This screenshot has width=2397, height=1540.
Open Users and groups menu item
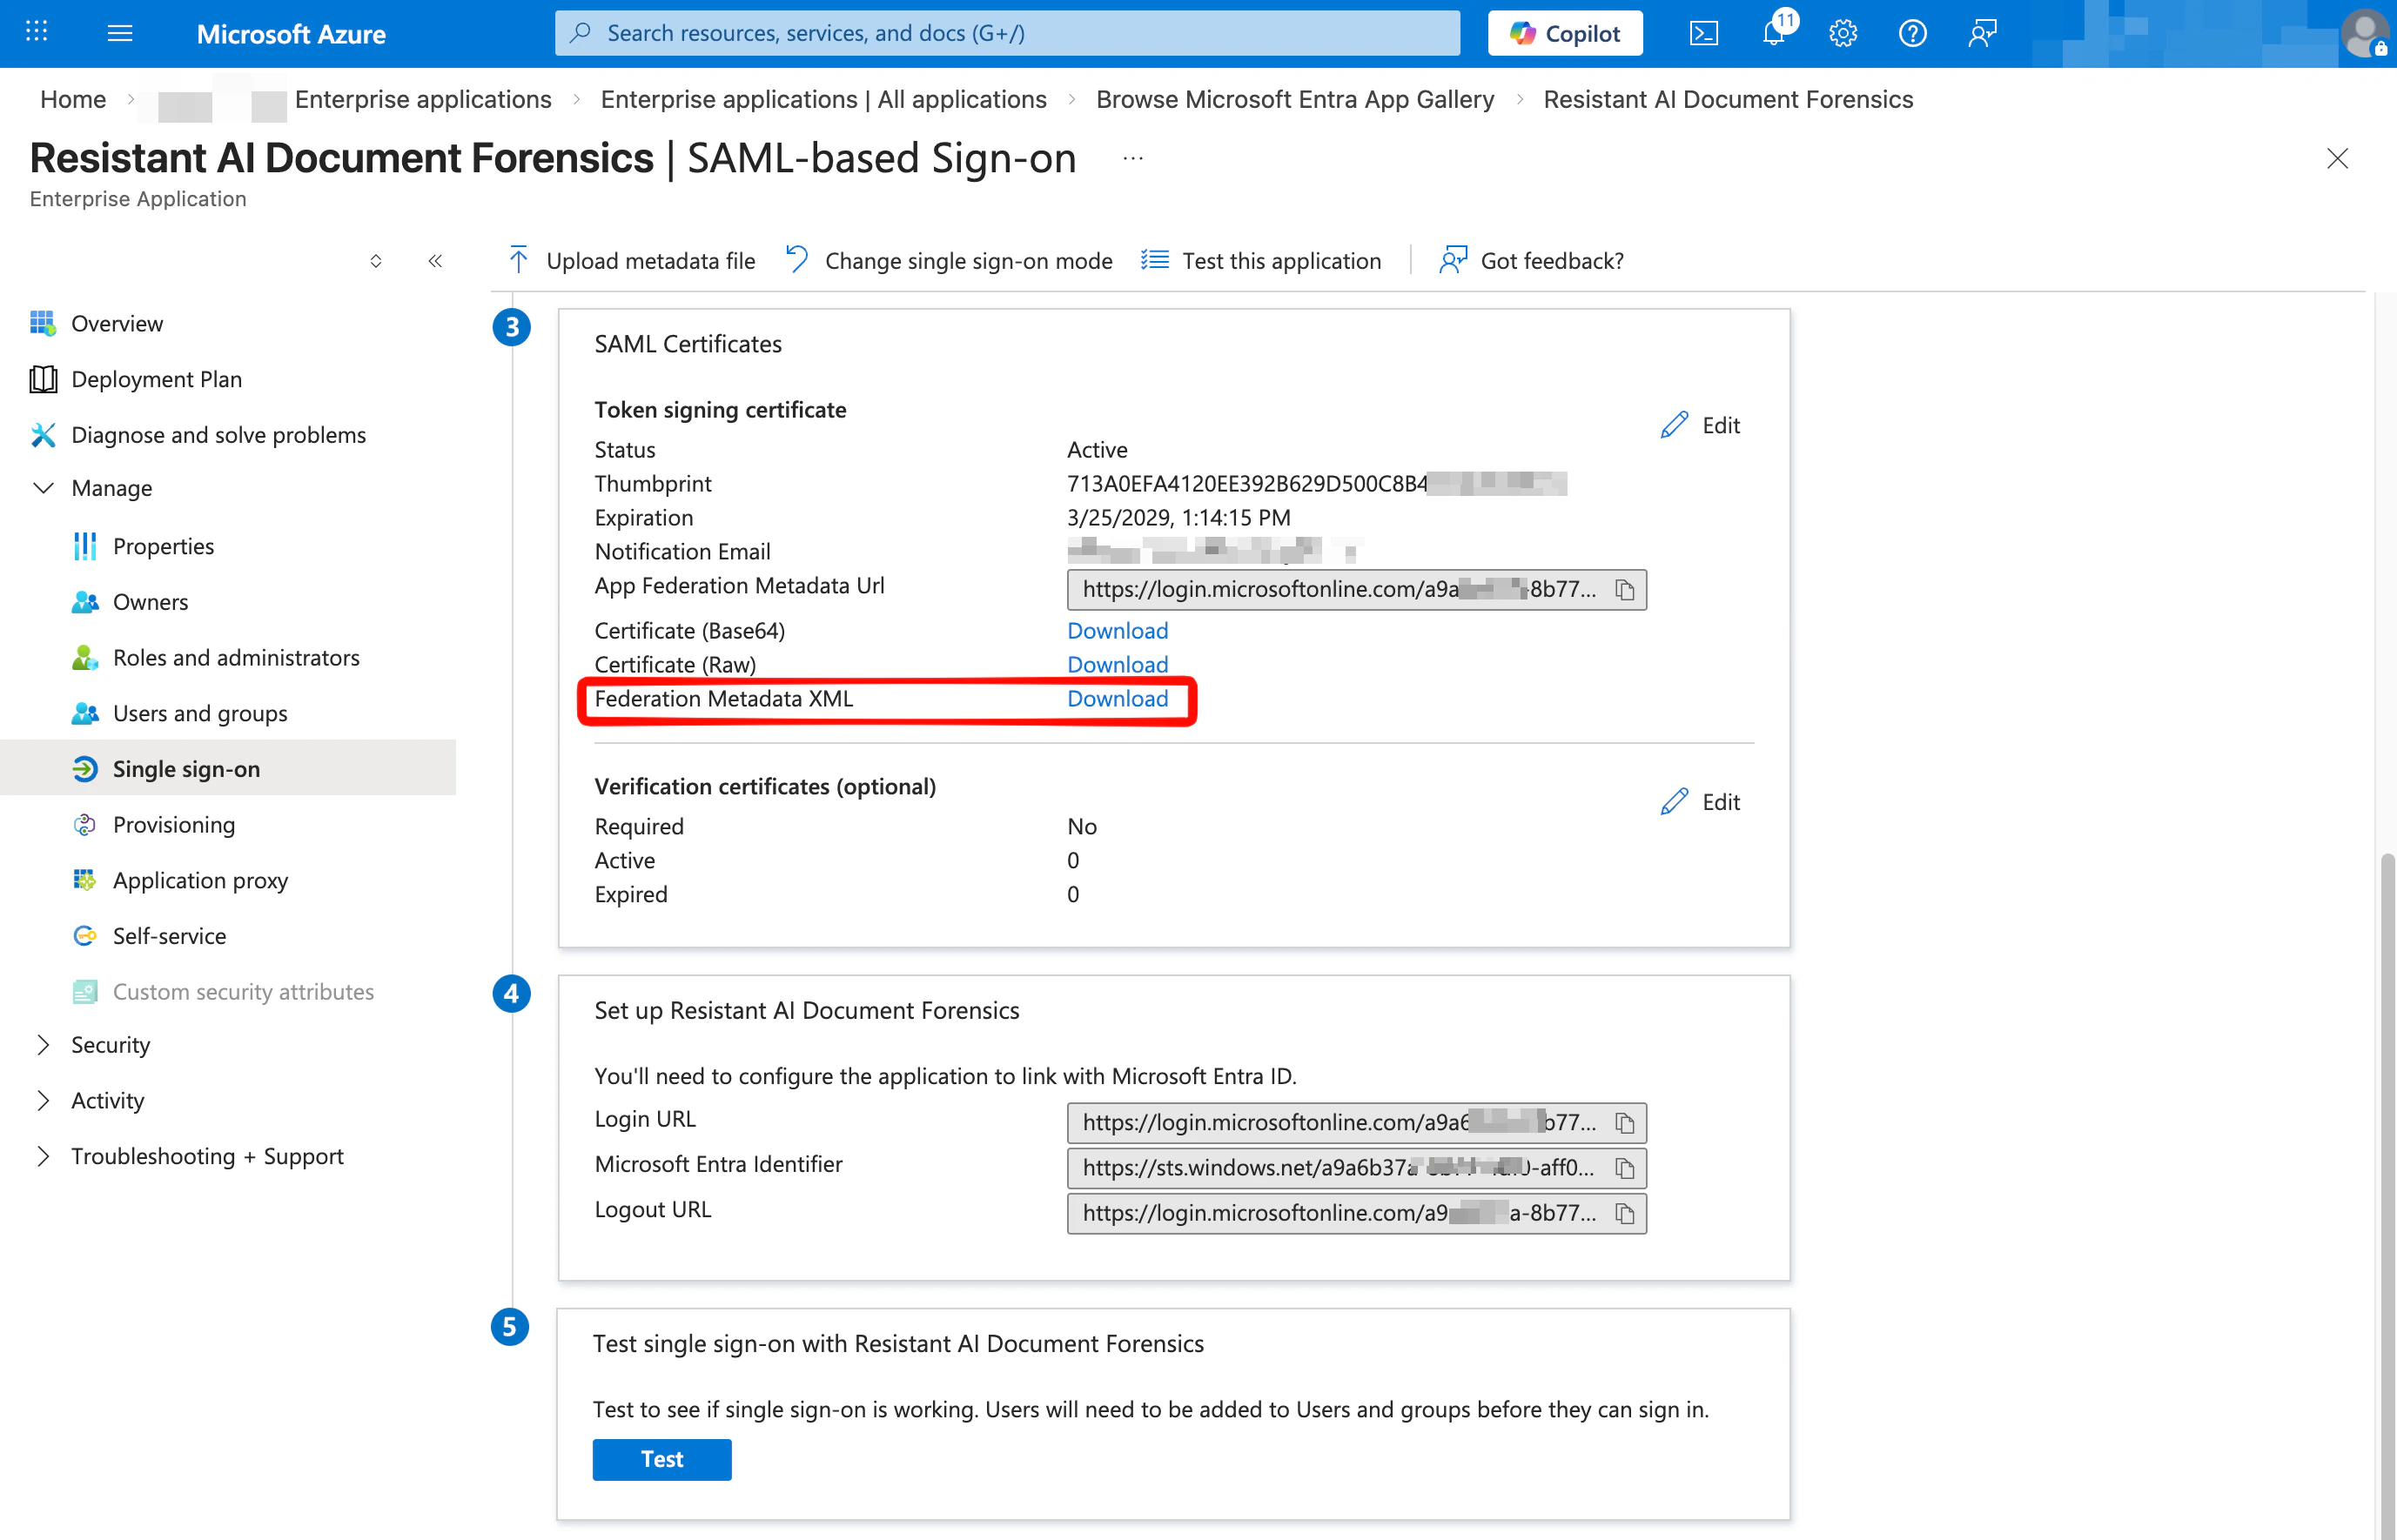click(x=199, y=713)
